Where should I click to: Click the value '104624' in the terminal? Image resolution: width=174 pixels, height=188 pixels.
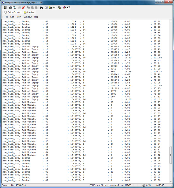tap(115, 58)
